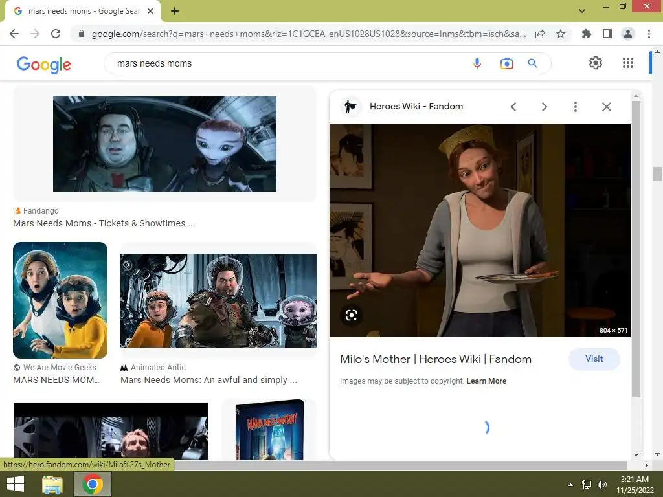
Task: Bookmark this page with the star icon
Action: (561, 34)
